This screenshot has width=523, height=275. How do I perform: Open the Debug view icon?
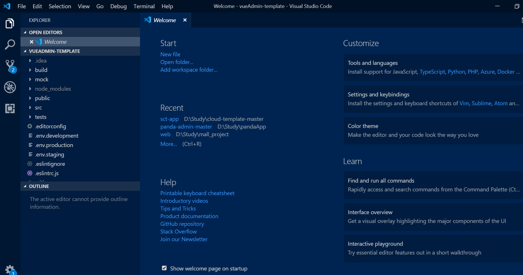click(10, 87)
